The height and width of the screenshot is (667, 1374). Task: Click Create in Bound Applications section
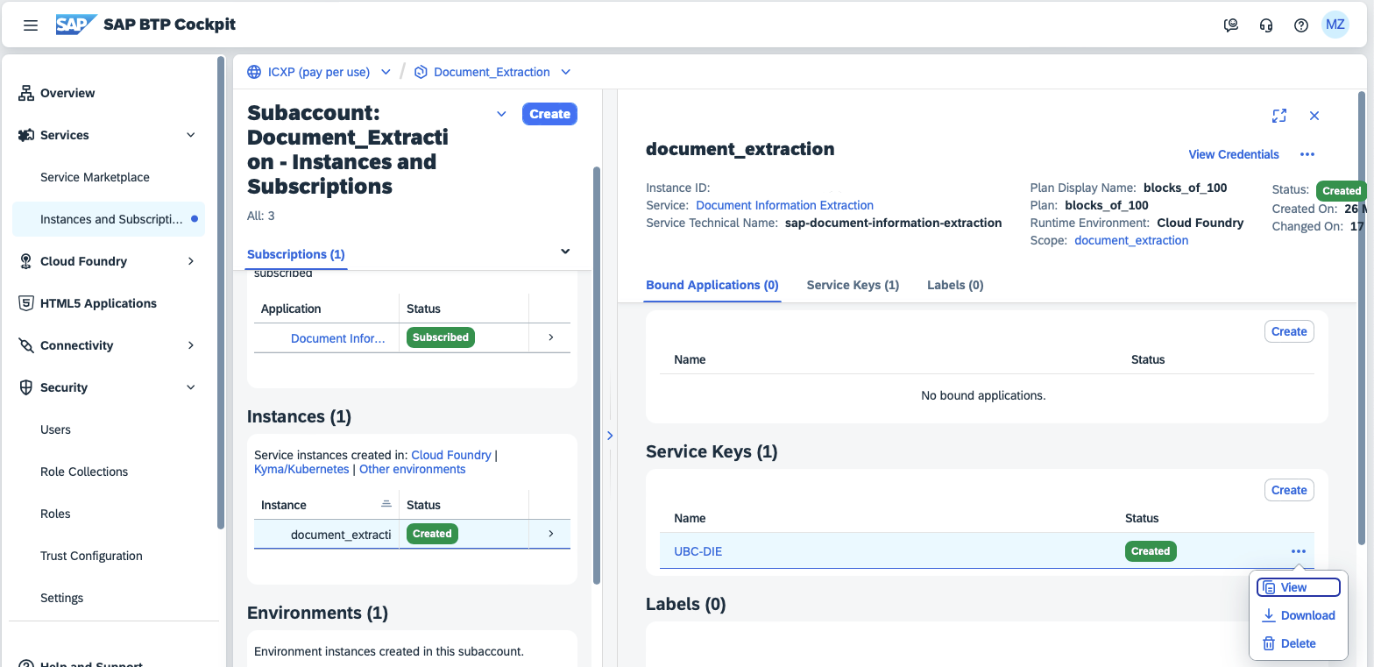point(1289,331)
